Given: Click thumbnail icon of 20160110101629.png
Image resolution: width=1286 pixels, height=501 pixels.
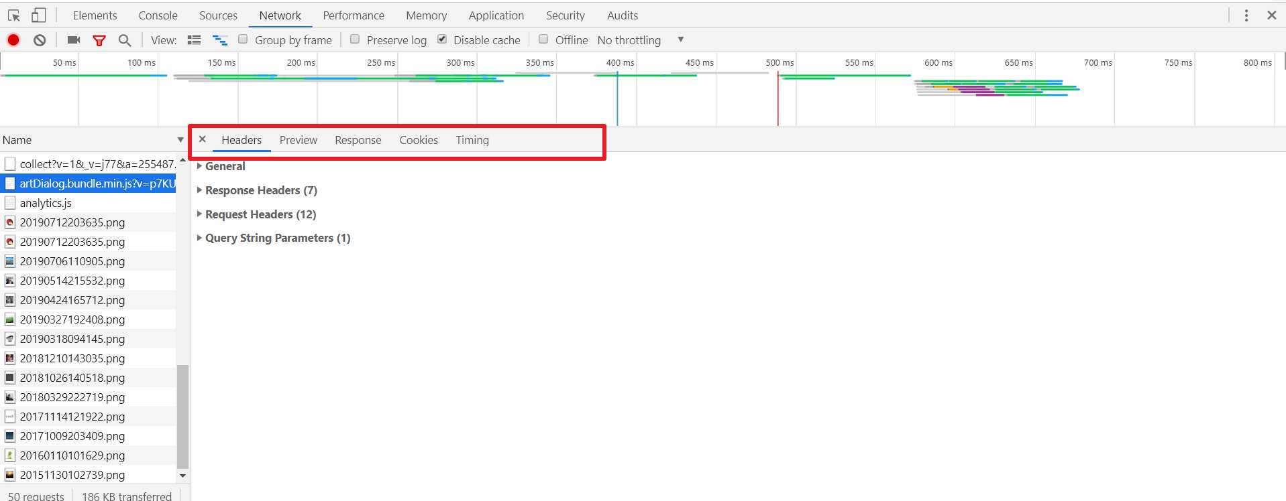Looking at the screenshot, I should (x=10, y=455).
